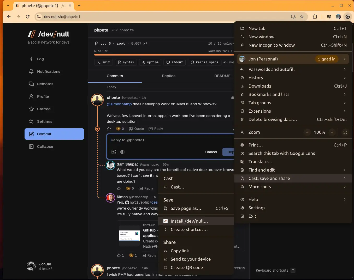
Task: Switch to the Replies tab
Action: (169, 76)
